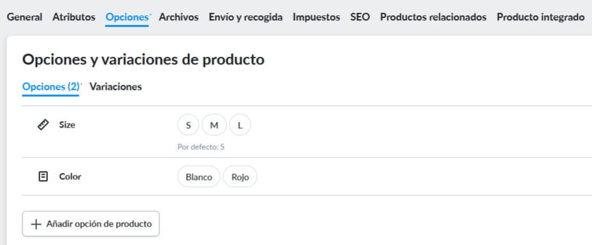592x245 pixels.
Task: Switch to the Variaciones sub-tab
Action: click(x=116, y=87)
